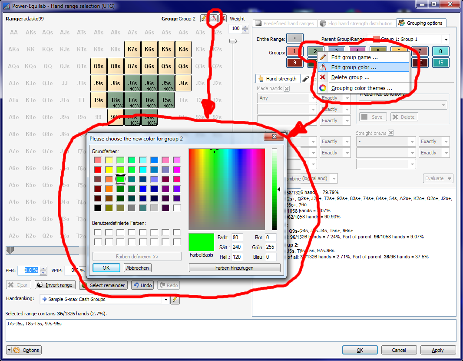Select the J4s hand cell

click(183, 83)
